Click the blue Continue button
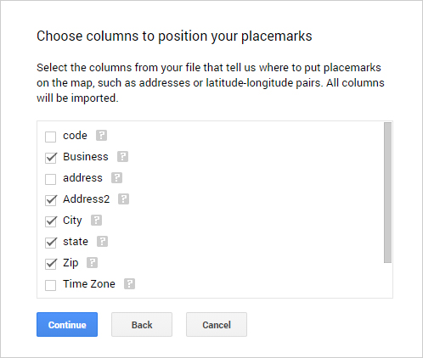423x358 pixels. pos(67,325)
